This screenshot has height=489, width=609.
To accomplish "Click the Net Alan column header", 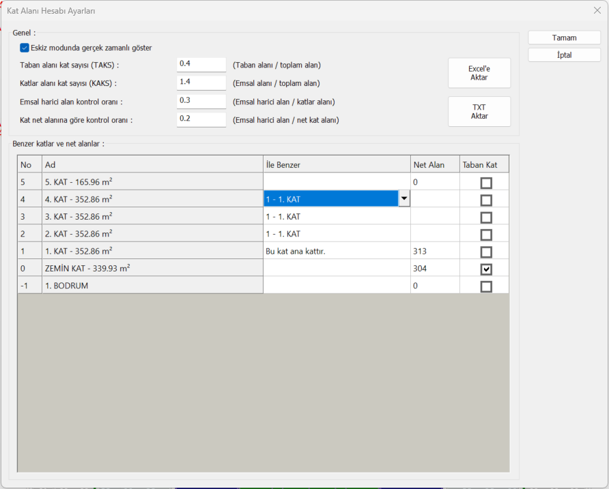I will click(x=434, y=165).
